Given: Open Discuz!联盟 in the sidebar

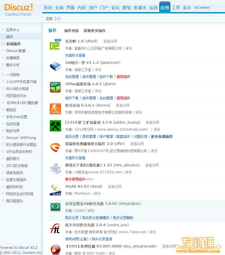Looking at the screenshot, I should tap(16, 51).
